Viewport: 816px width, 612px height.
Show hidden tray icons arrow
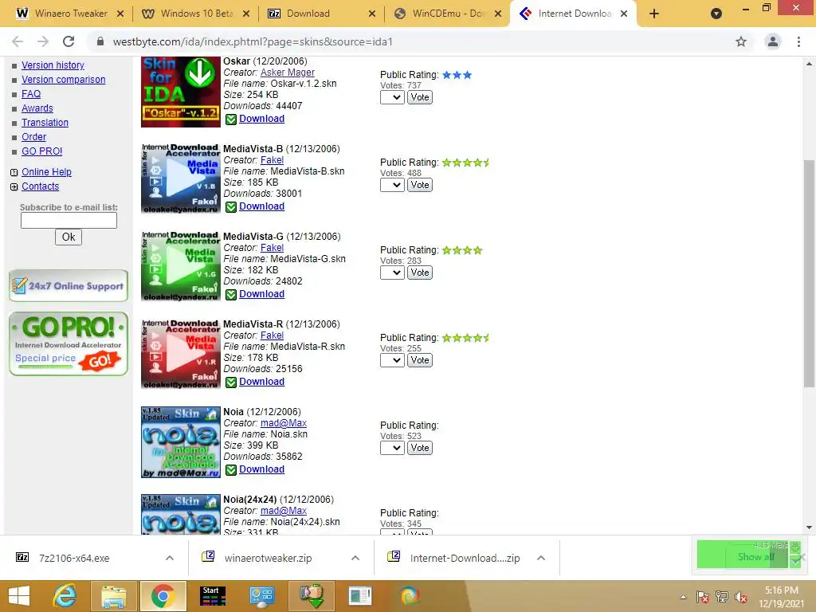click(683, 597)
